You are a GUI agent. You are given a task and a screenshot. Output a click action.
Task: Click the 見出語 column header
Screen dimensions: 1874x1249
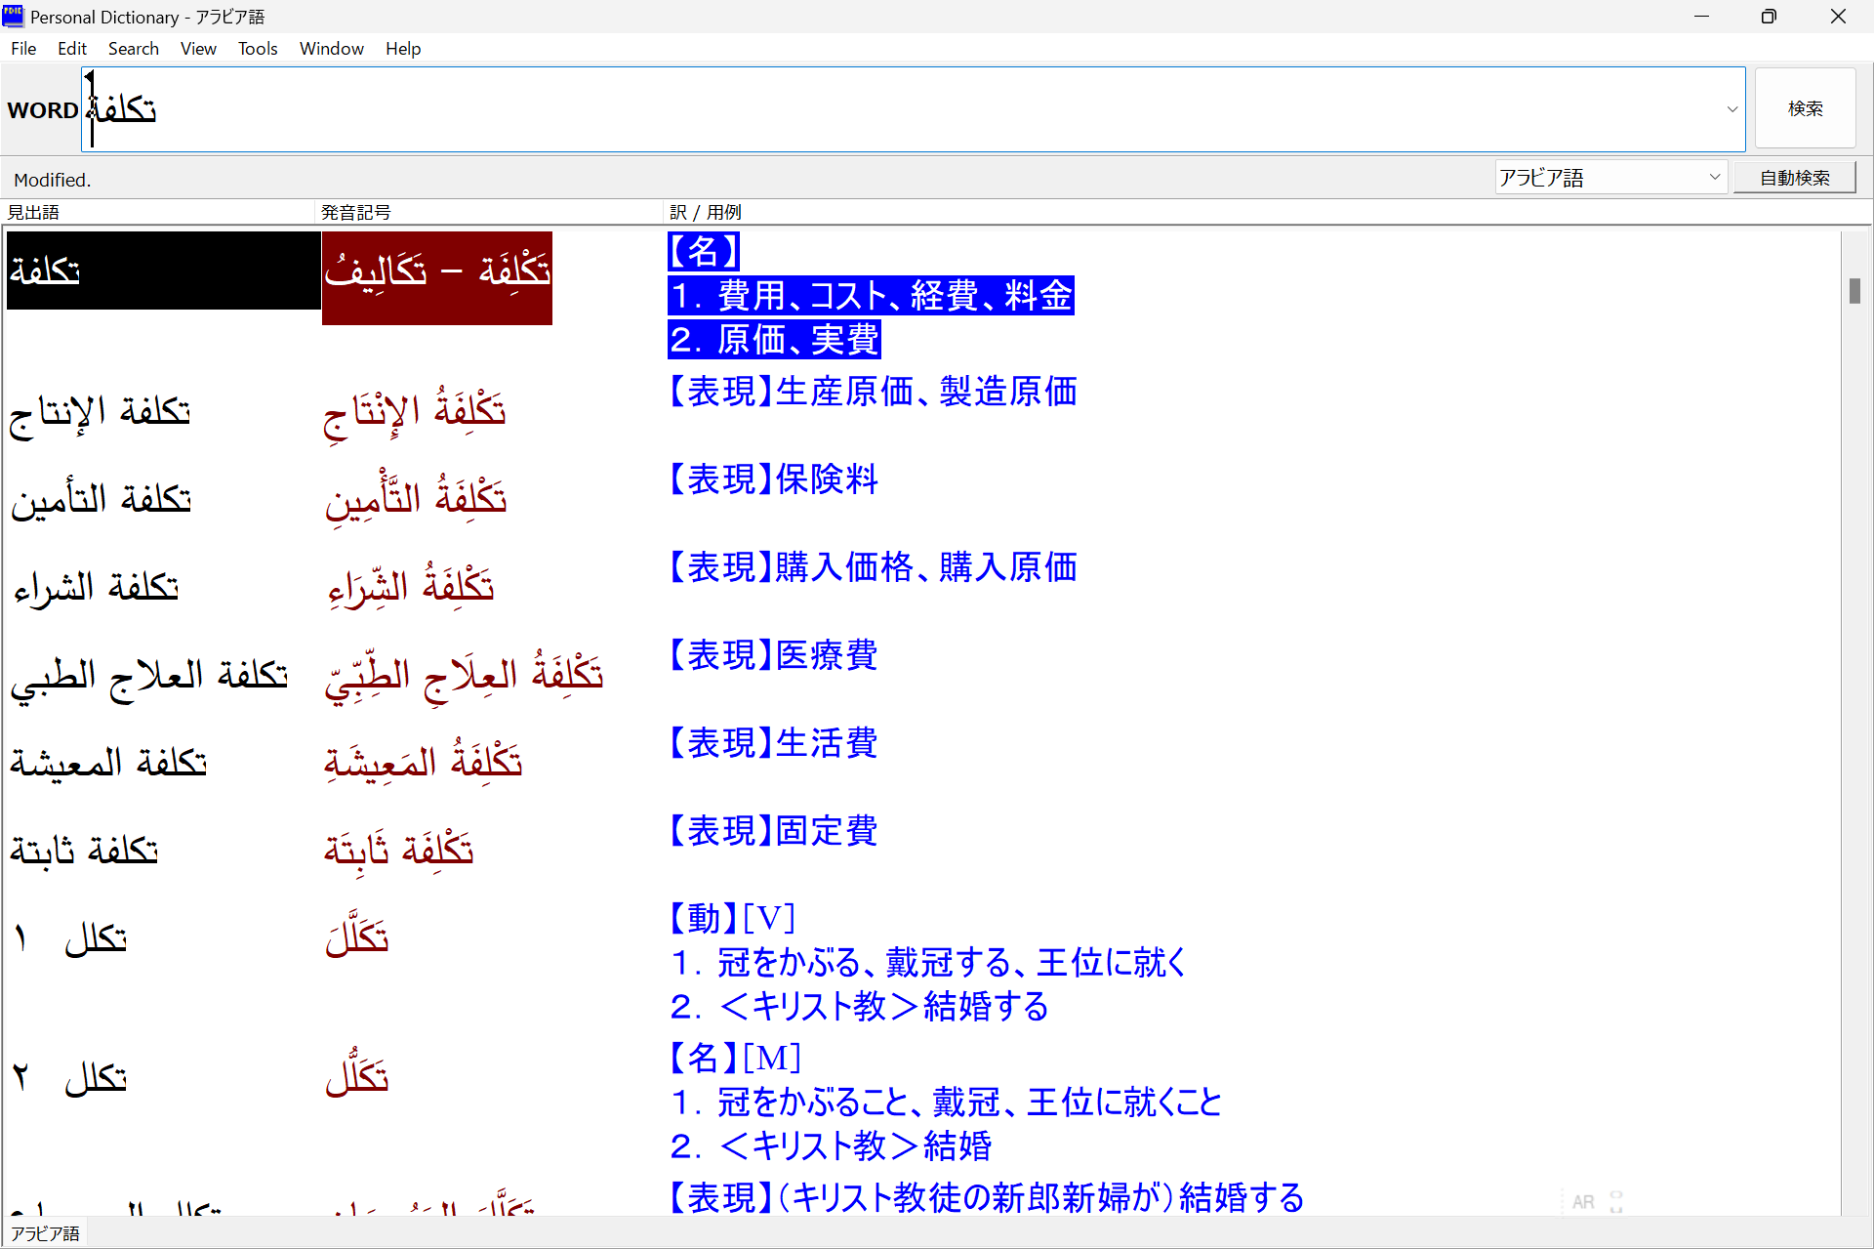(x=34, y=212)
